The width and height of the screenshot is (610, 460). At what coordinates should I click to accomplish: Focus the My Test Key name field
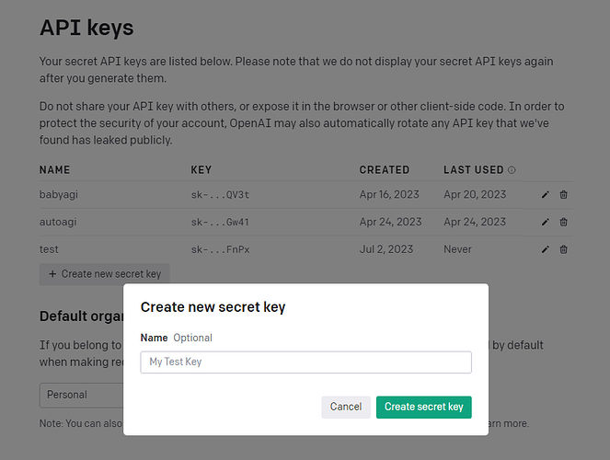305,362
